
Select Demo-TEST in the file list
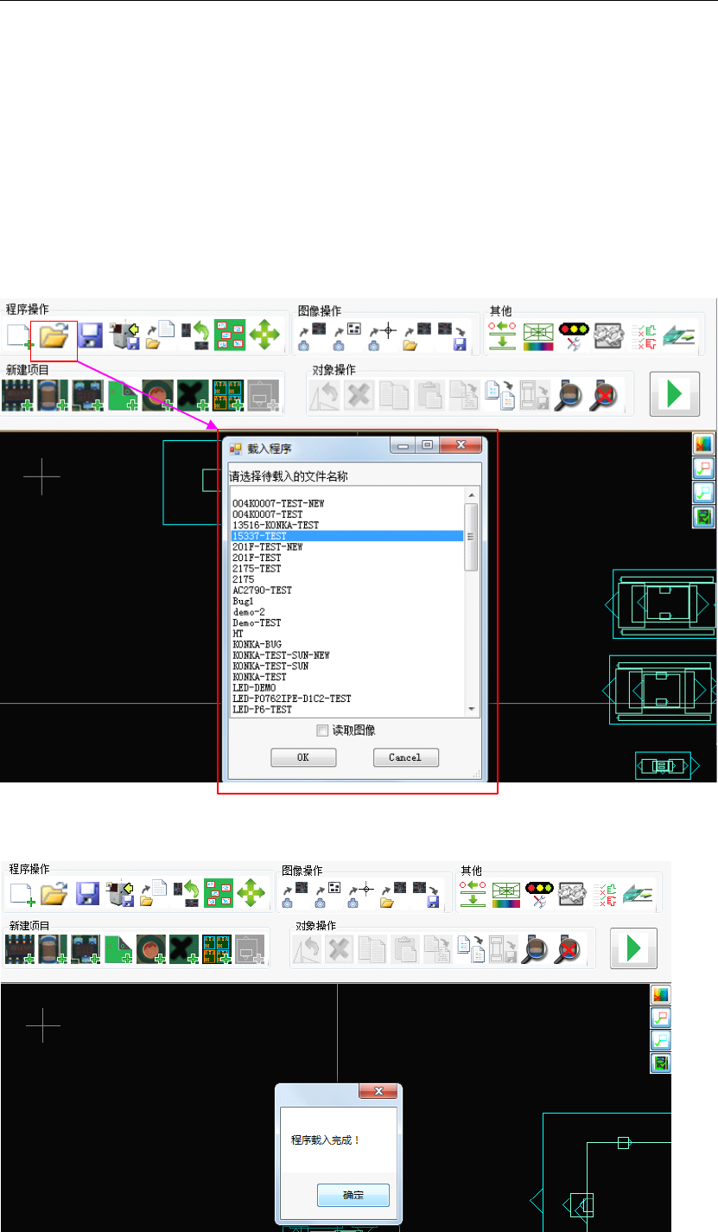257,622
